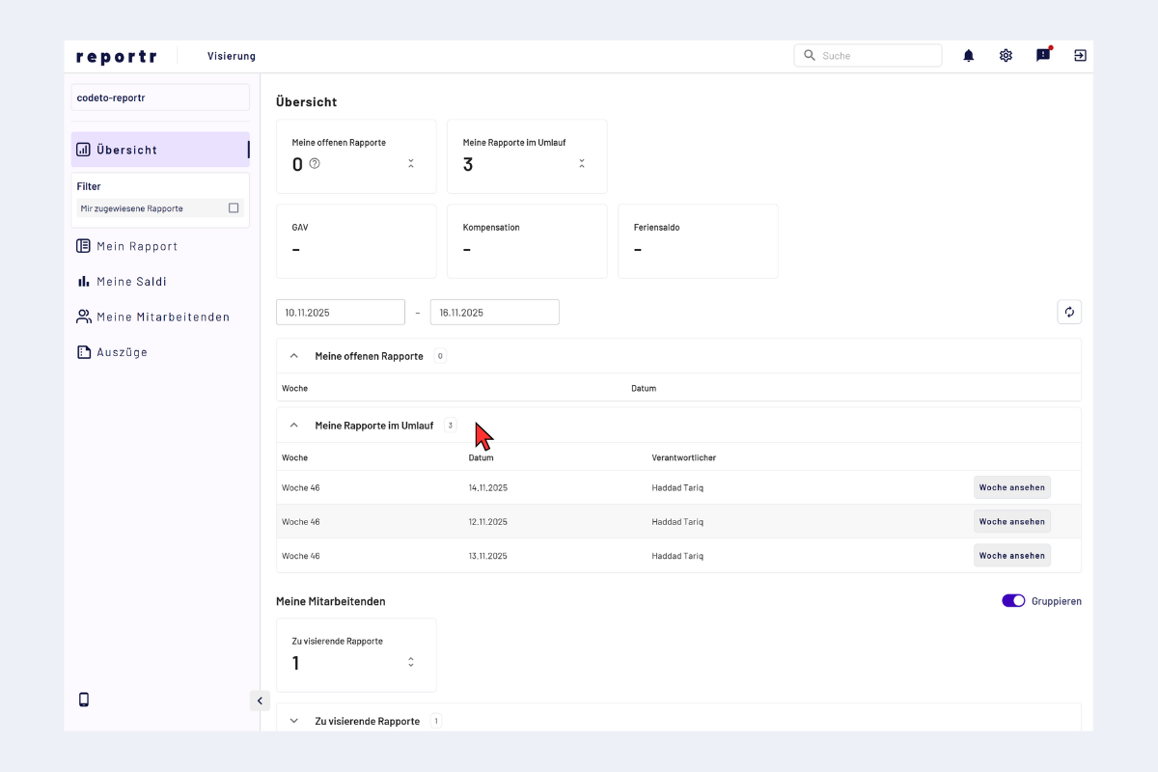Open settings gear in header
The image size is (1158, 772).
point(1006,56)
